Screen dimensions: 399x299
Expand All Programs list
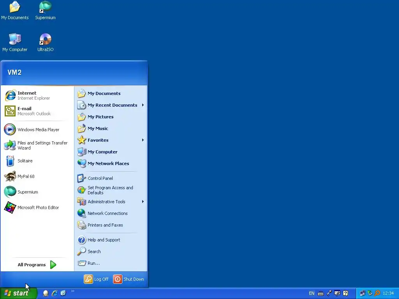click(37, 265)
